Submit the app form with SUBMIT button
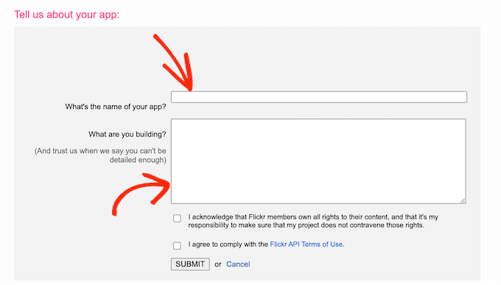501x285 pixels. pos(190,264)
